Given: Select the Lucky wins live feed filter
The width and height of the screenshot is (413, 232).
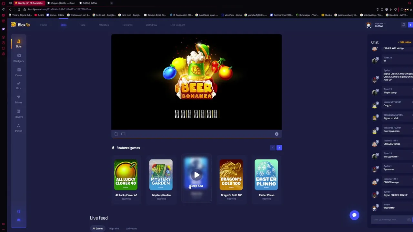Looking at the screenshot, I should (131, 228).
